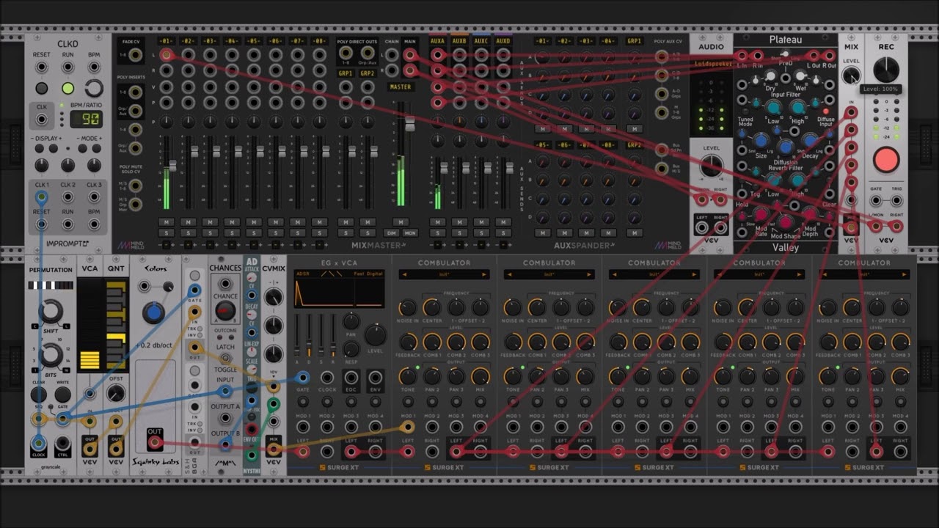The height and width of the screenshot is (528, 939).
Task: Mute the MixMaster master channel
Action: click(x=400, y=222)
